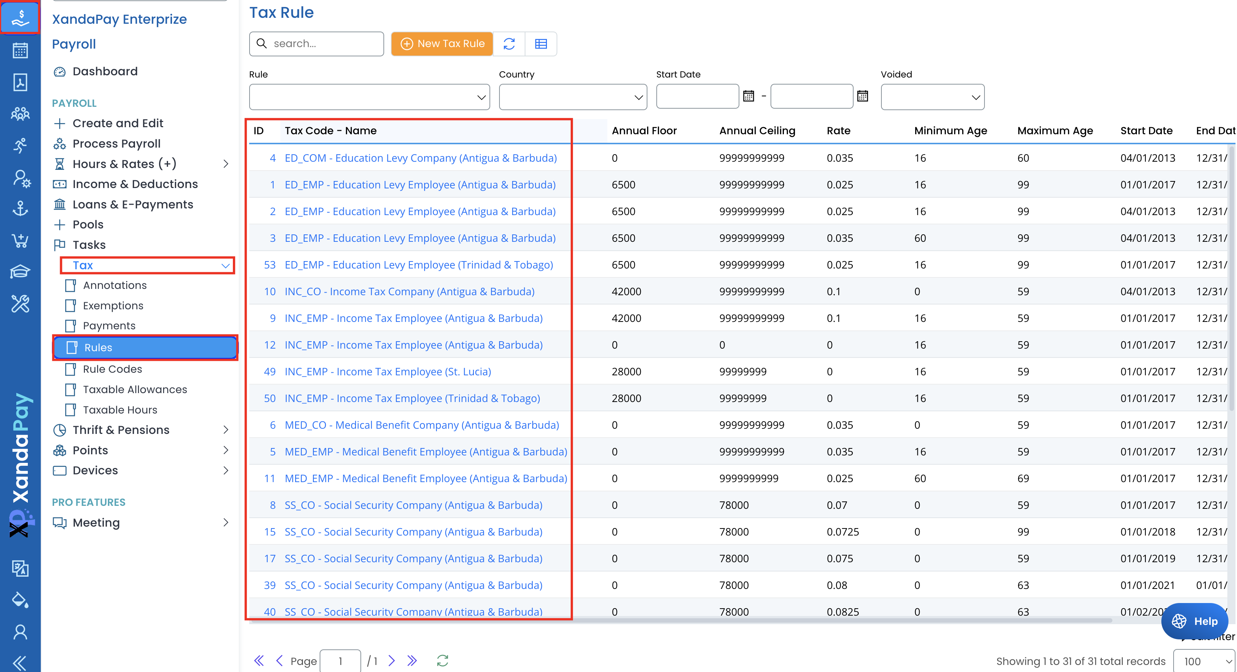
Task: Open INC_CO Income Tax Company rule link
Action: (409, 291)
